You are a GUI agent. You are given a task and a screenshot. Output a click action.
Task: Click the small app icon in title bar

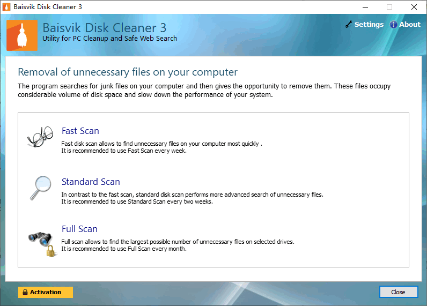pos(6,7)
